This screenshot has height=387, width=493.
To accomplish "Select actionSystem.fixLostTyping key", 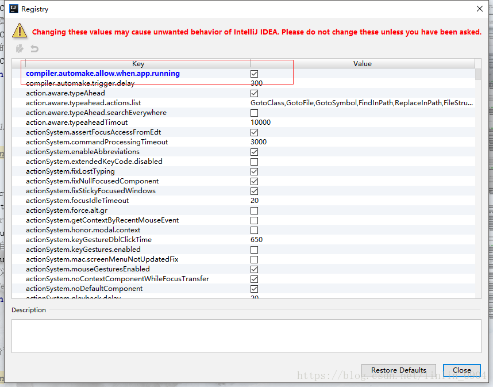I will pyautogui.click(x=70, y=171).
